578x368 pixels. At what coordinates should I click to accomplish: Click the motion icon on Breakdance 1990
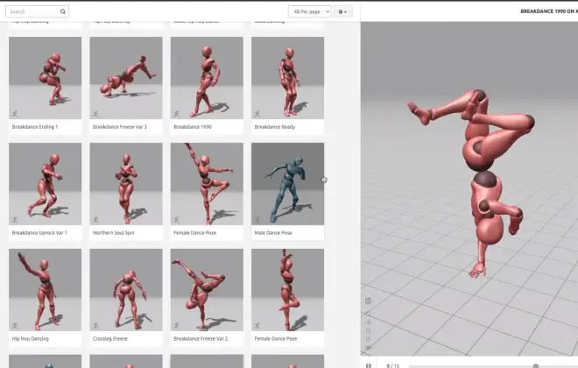click(x=176, y=114)
